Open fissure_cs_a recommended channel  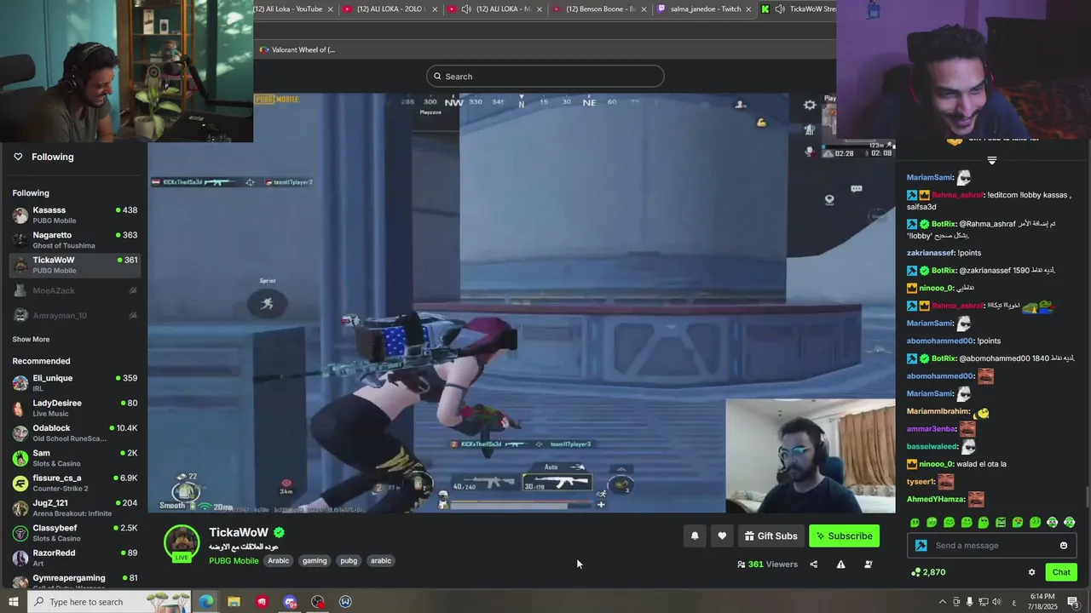(x=75, y=483)
